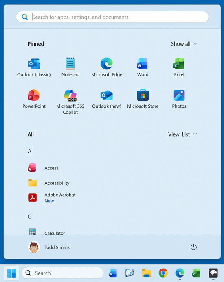Screen dimensions: 224x282
Task: Open Microsoft Edge from the taskbar
Action: pos(180,273)
